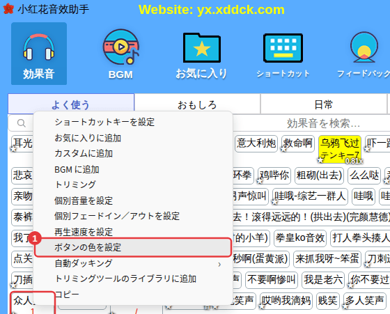Play the 打人拳头揍人 sound effect
This screenshot has width=390, height=314.
pyautogui.click(x=360, y=238)
